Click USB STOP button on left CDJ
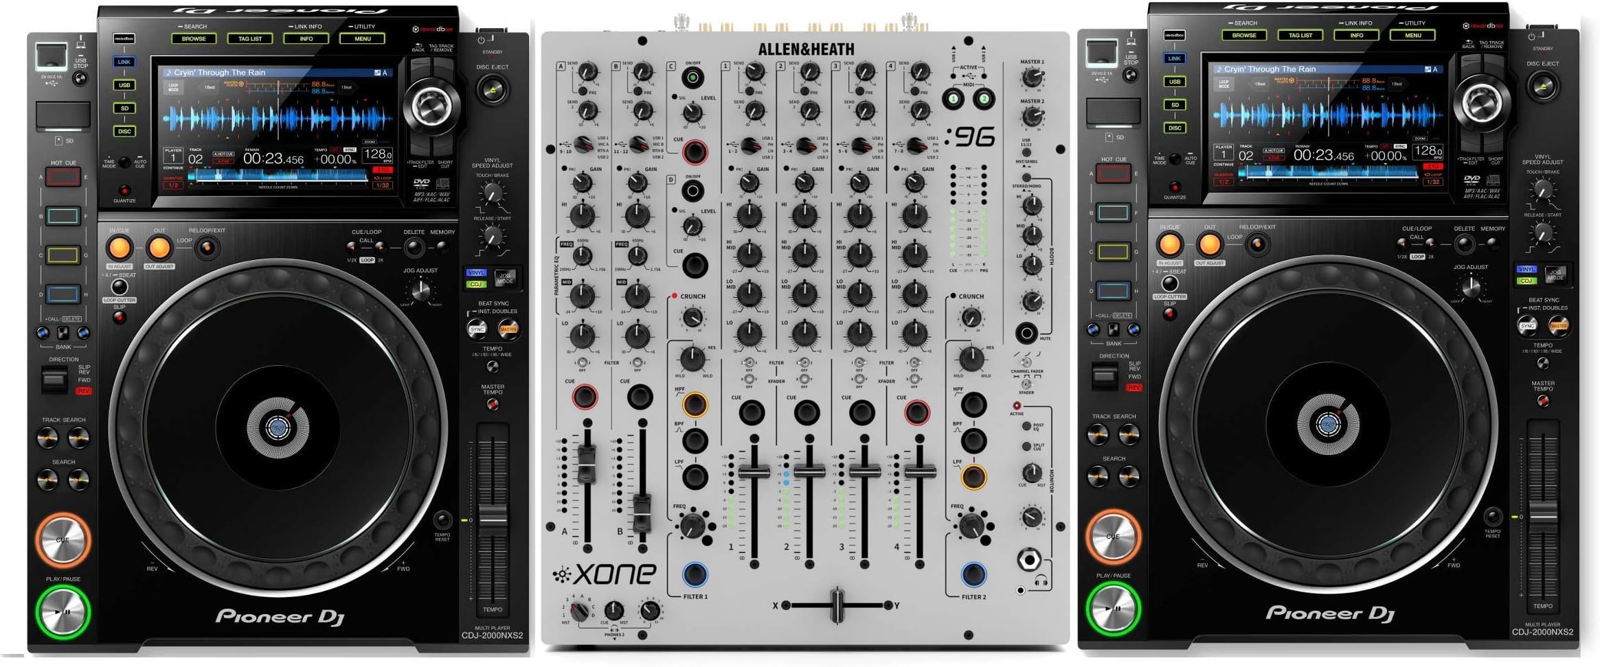Viewport: 1600px width, 667px height. point(80,78)
